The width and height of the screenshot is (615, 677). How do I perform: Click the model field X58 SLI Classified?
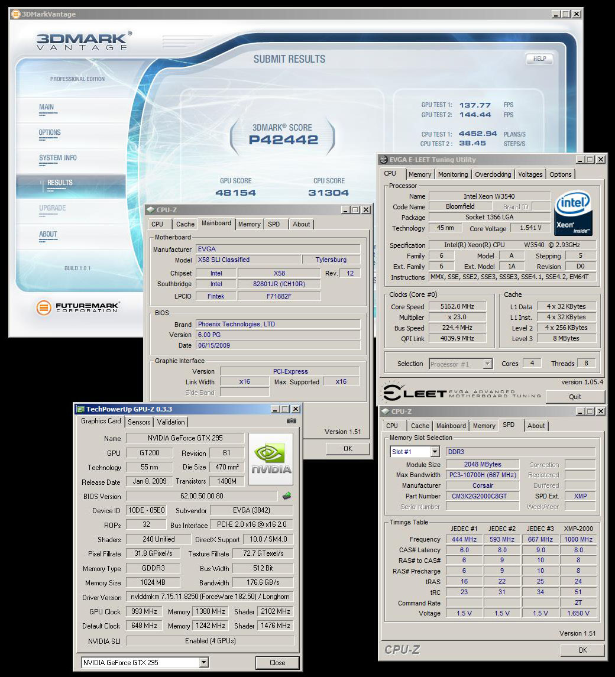(248, 260)
